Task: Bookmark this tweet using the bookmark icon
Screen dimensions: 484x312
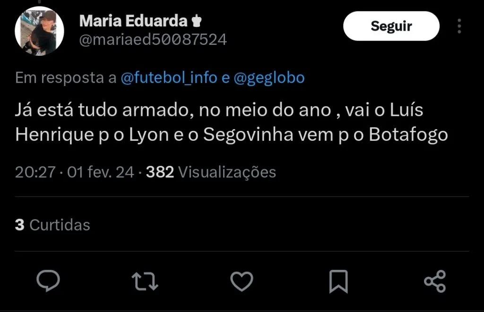Action: [338, 281]
